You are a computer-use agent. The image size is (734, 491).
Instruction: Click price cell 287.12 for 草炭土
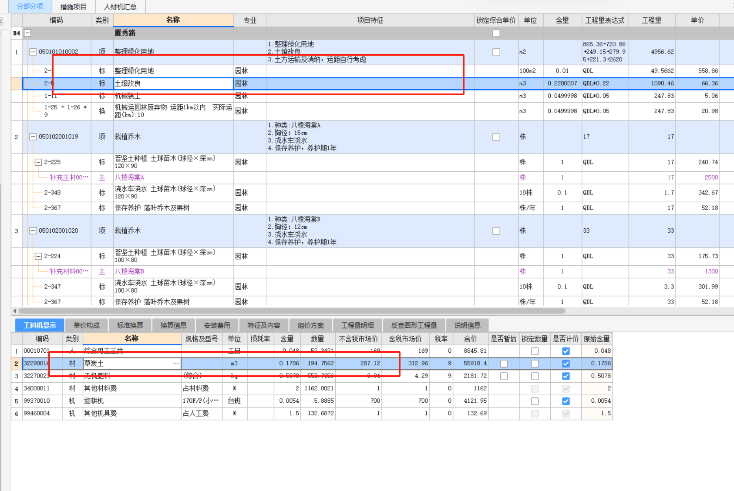pyautogui.click(x=359, y=364)
